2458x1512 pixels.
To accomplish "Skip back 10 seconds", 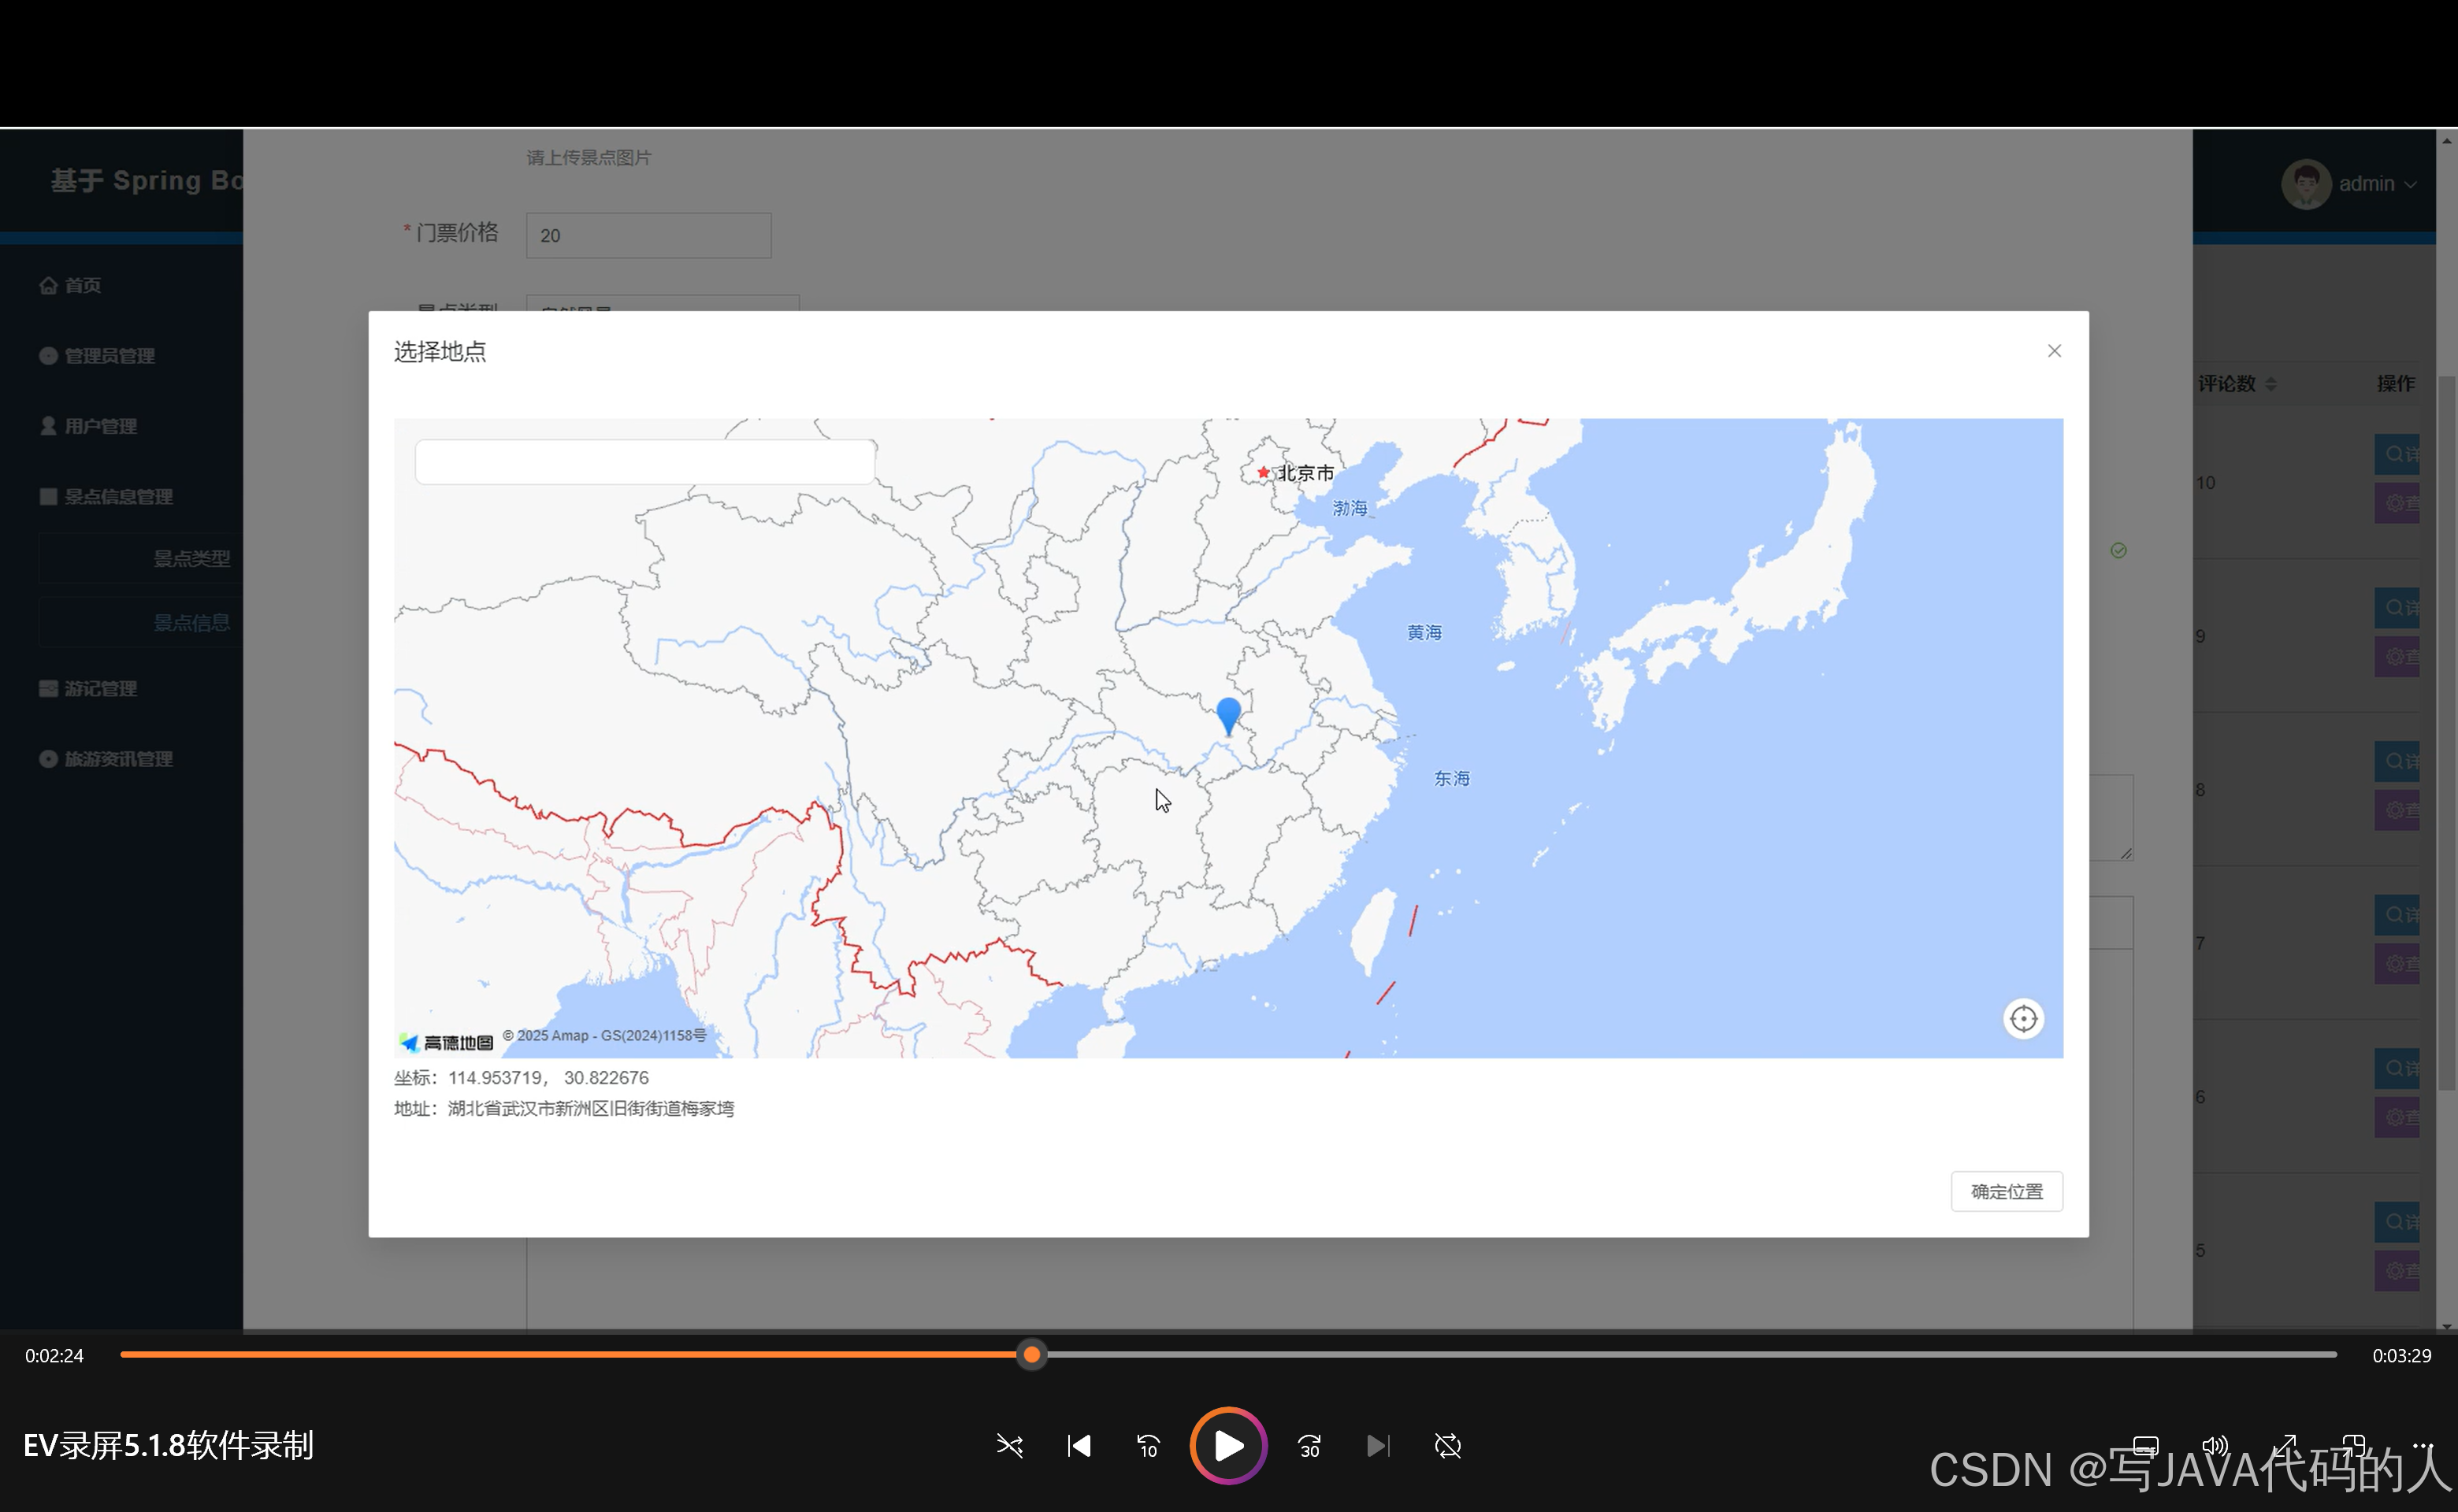I will click(1148, 1446).
